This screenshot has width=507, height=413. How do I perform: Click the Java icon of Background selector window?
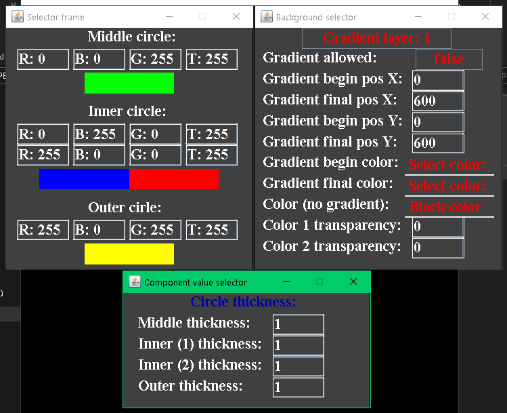[267, 16]
